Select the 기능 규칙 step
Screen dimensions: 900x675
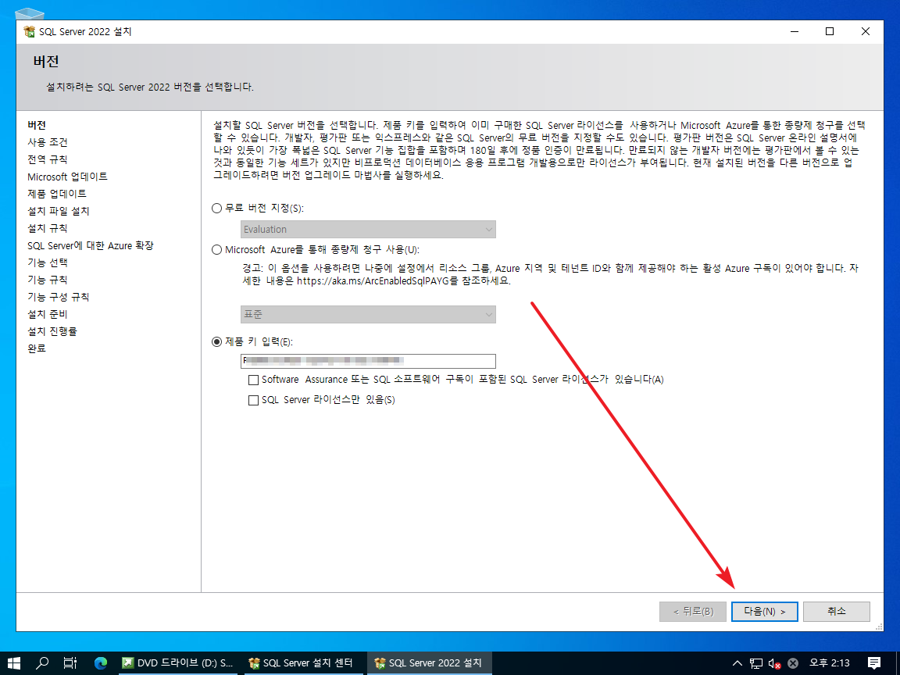pyautogui.click(x=48, y=280)
